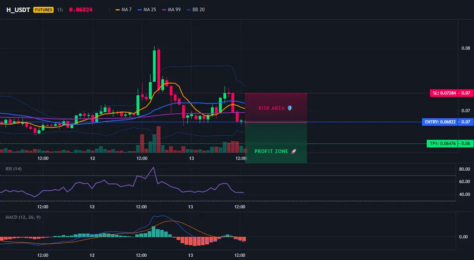Click the TP1: 0.06476 price label
474x260 pixels.
(442, 143)
